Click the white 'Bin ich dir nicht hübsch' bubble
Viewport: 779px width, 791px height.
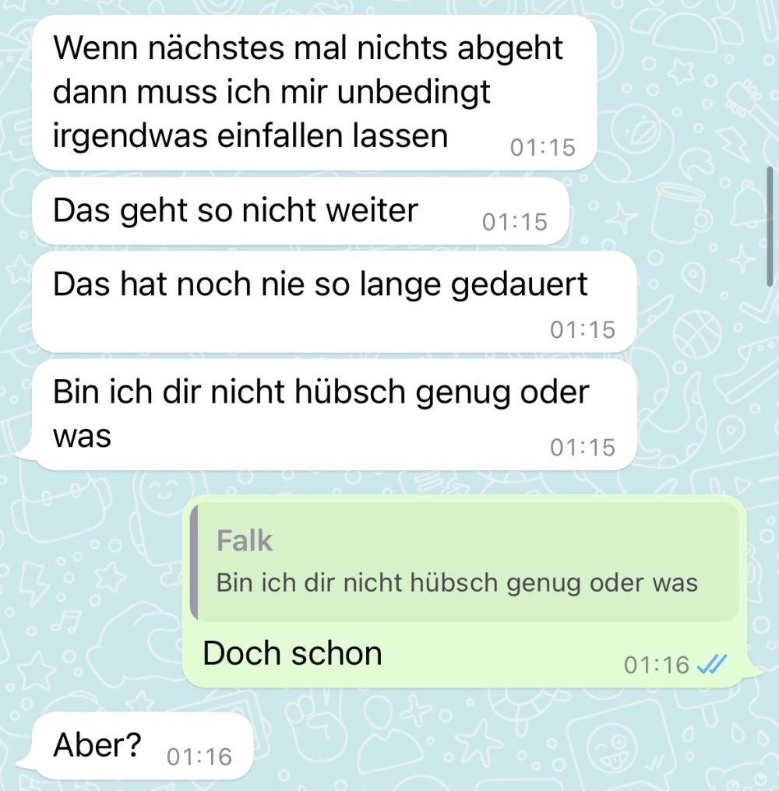334,415
